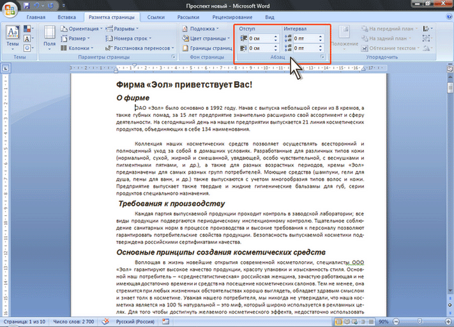Click the macro recording status icon
Viewport: 454px width, 327px height.
tap(165, 321)
